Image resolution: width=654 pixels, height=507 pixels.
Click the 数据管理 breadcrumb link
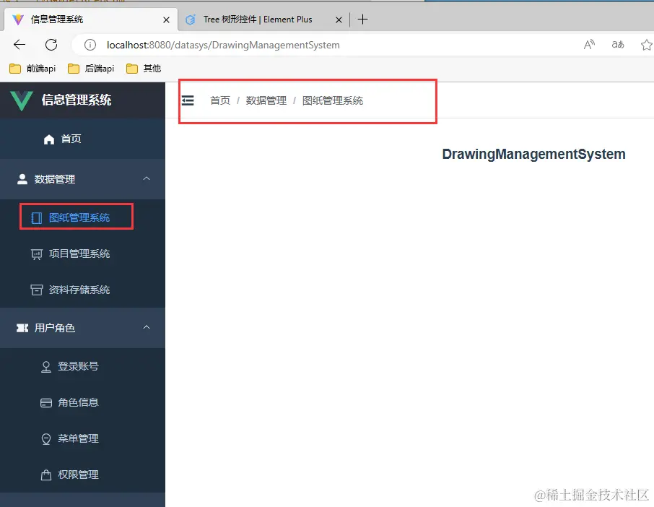(266, 100)
